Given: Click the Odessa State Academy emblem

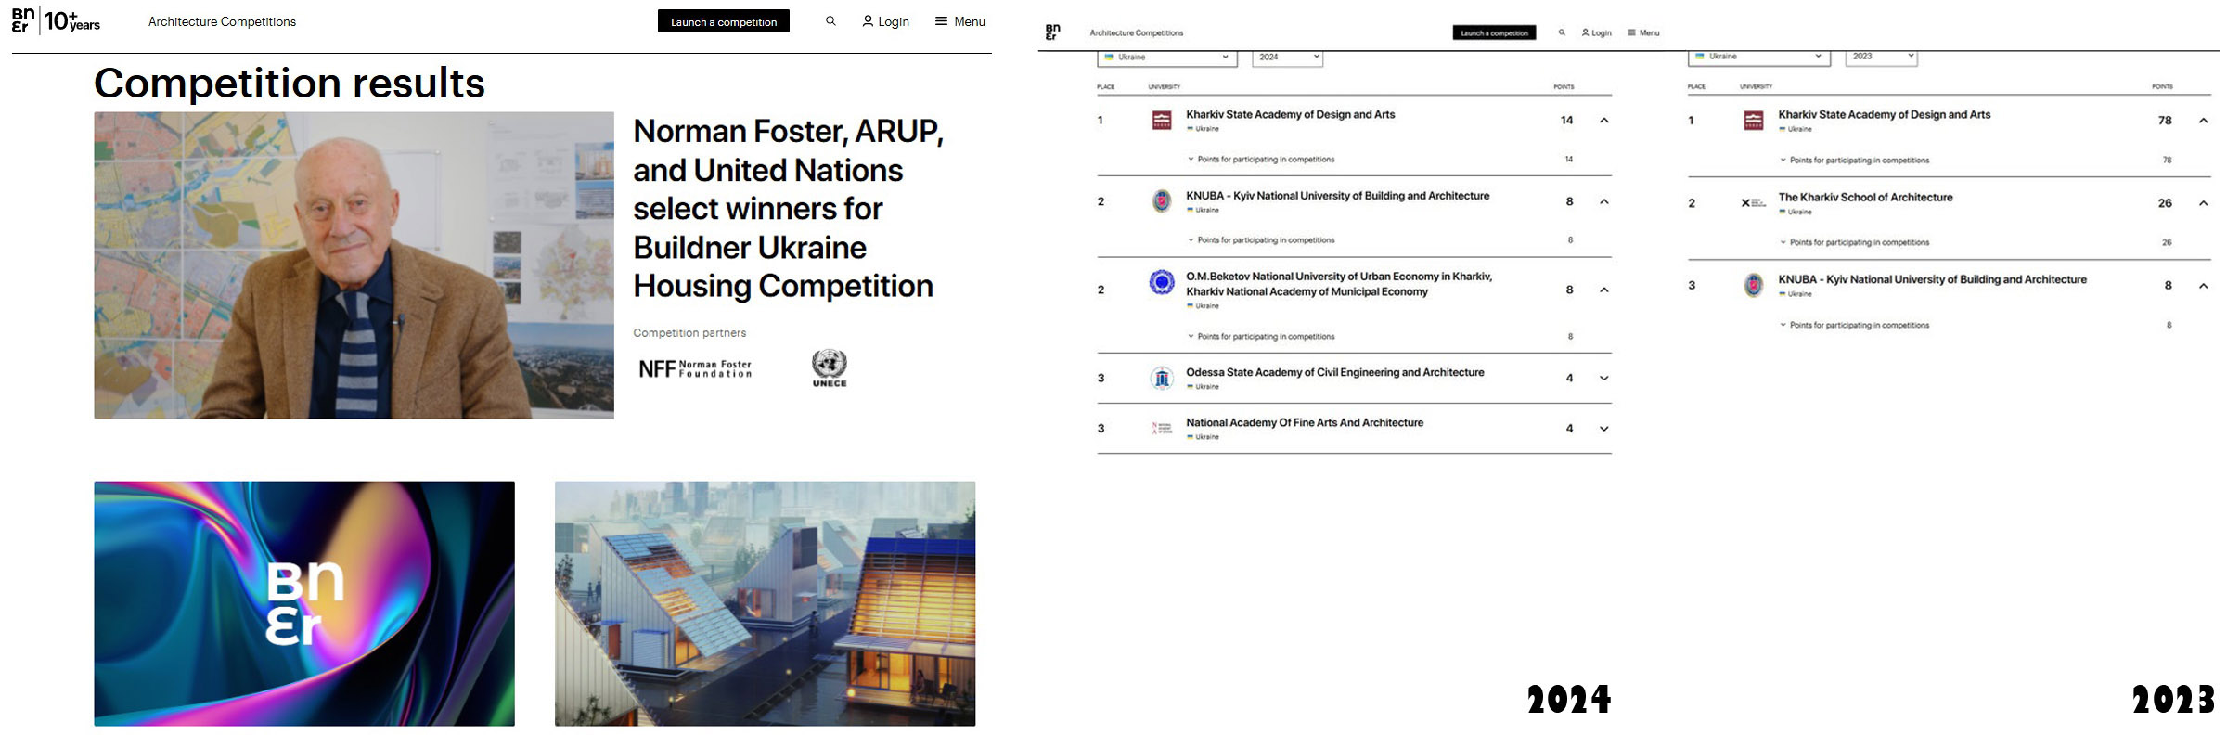Looking at the screenshot, I should [1162, 378].
